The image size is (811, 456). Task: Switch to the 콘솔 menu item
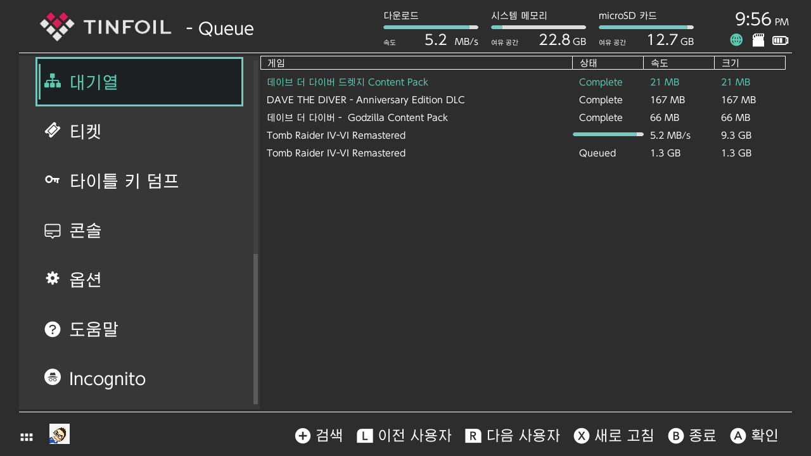(139, 230)
